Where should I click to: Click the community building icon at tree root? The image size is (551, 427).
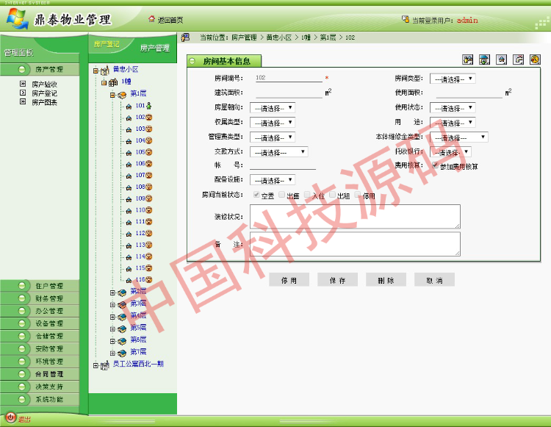click(105, 71)
